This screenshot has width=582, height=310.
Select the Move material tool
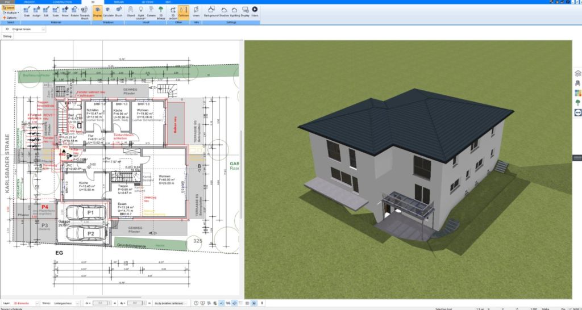point(65,11)
